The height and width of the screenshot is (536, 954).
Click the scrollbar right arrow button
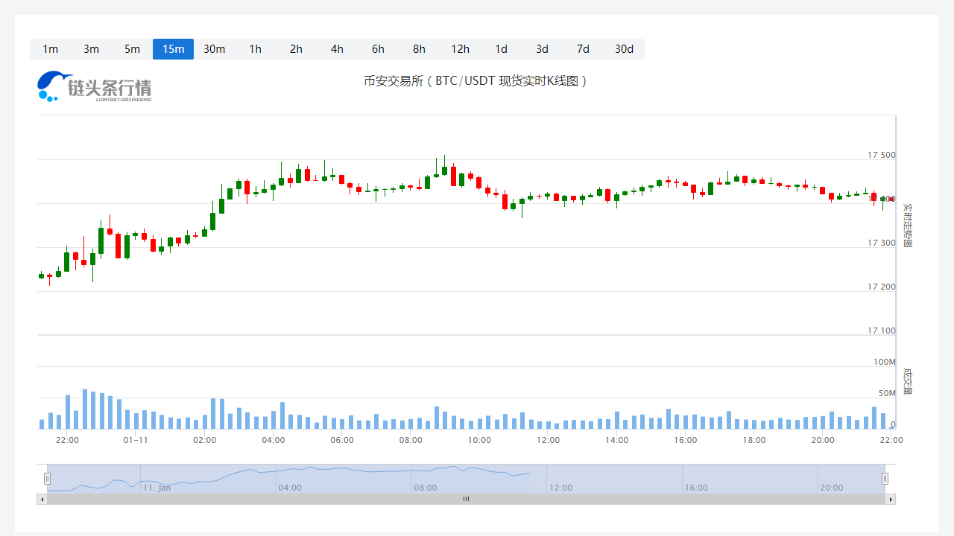890,499
